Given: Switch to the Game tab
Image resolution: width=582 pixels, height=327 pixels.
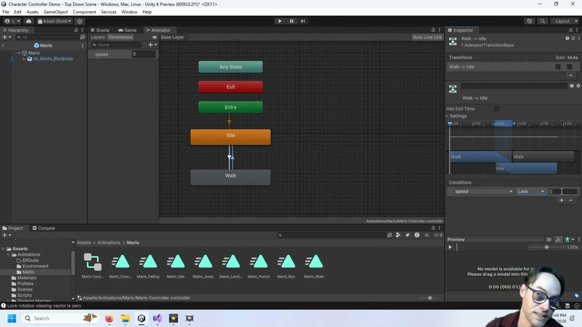Looking at the screenshot, I should tap(127, 30).
